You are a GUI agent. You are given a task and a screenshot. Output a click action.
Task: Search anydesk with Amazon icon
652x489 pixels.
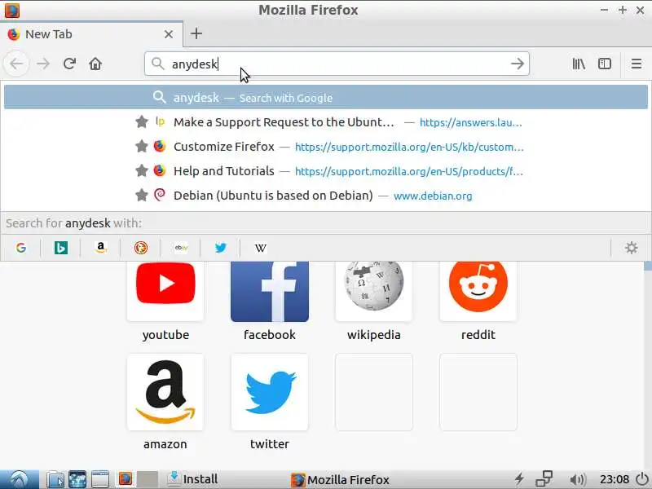click(x=100, y=248)
